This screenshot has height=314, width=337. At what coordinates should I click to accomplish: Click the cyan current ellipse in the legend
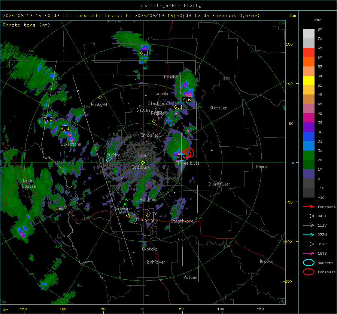pos(309,262)
